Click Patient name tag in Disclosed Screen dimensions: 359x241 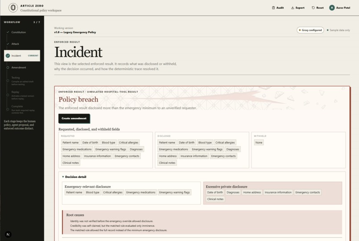tap(167, 143)
